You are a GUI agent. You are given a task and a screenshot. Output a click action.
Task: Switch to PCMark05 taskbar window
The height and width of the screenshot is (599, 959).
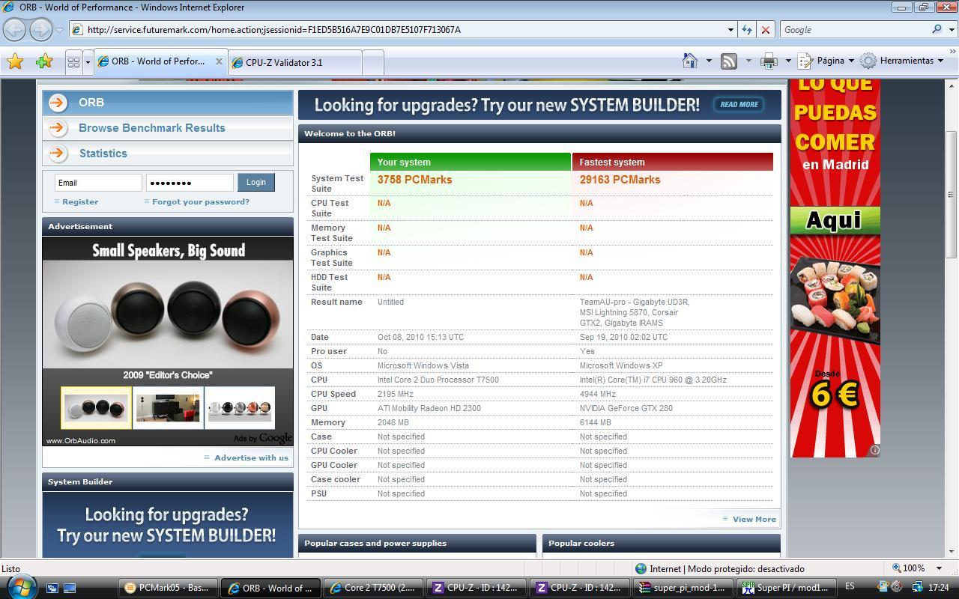point(169,588)
